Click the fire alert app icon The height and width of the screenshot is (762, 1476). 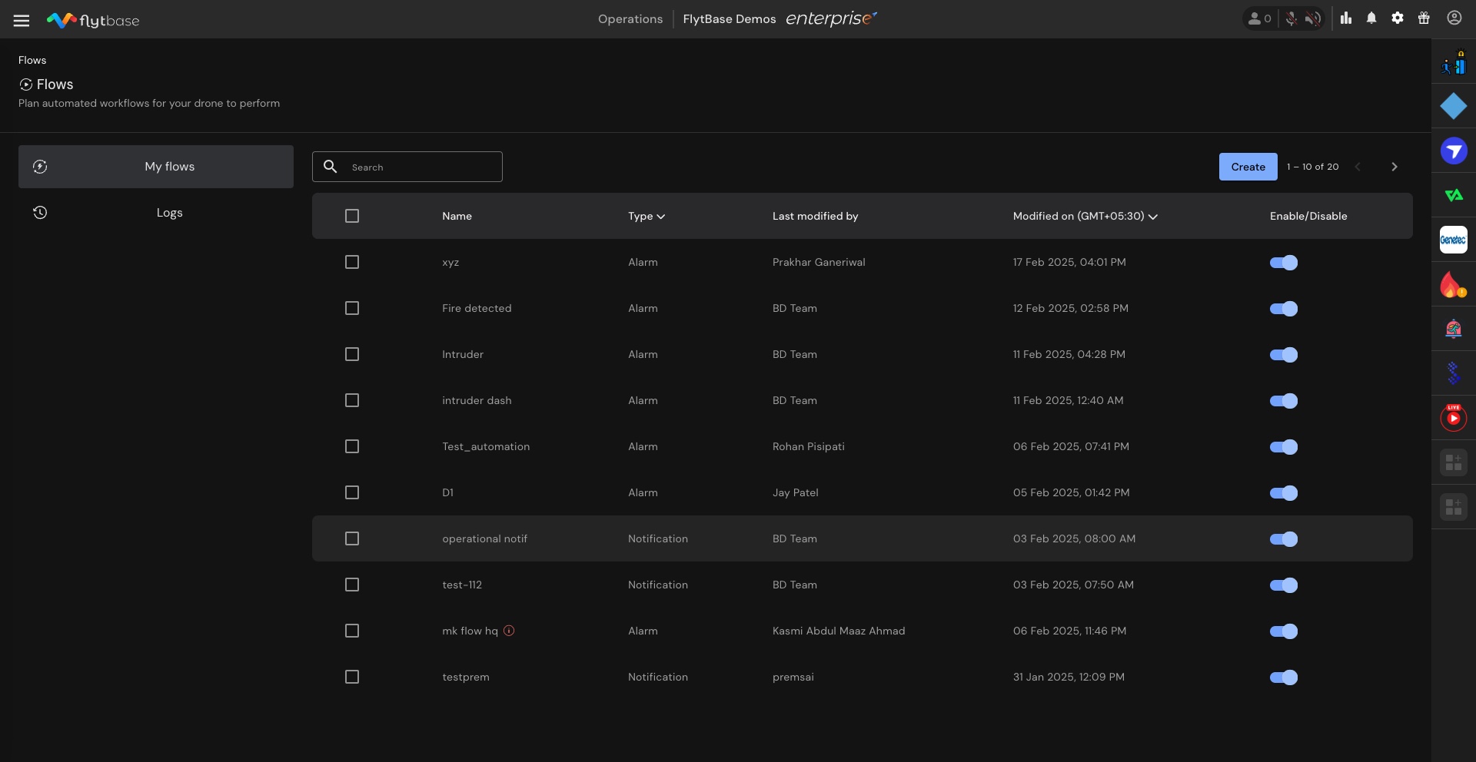(x=1453, y=285)
